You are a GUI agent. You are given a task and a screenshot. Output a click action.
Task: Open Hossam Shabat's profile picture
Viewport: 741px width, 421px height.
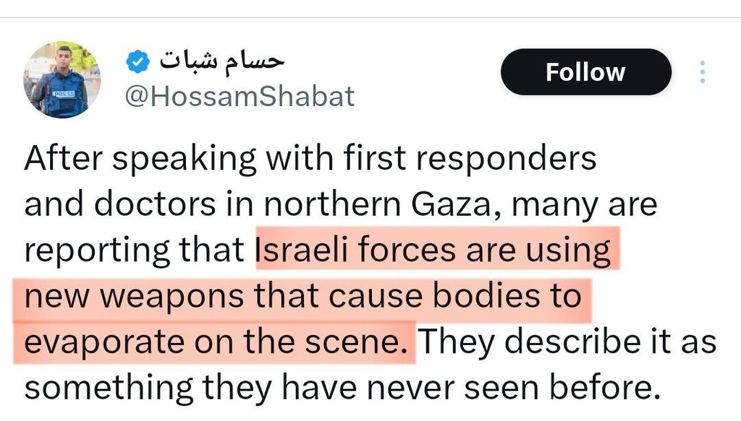62,79
